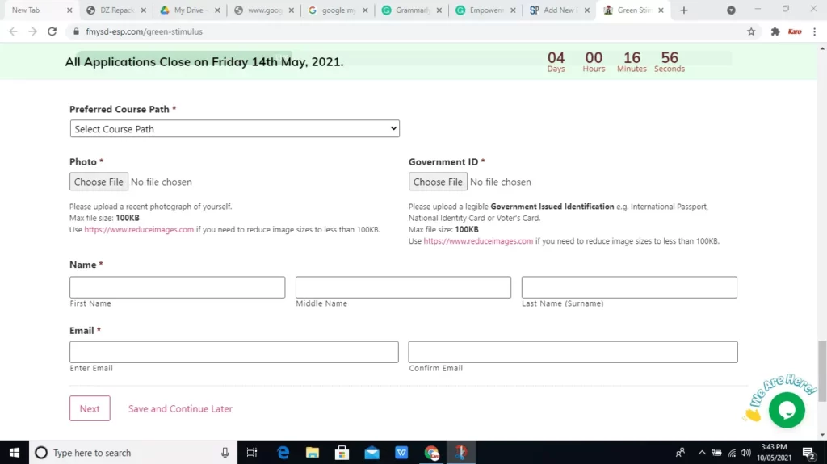Screen dimensions: 827x464
Task: Go back to the previous page
Action: (13, 31)
